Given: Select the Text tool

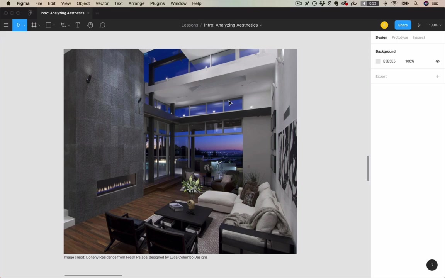Looking at the screenshot, I should point(78,25).
